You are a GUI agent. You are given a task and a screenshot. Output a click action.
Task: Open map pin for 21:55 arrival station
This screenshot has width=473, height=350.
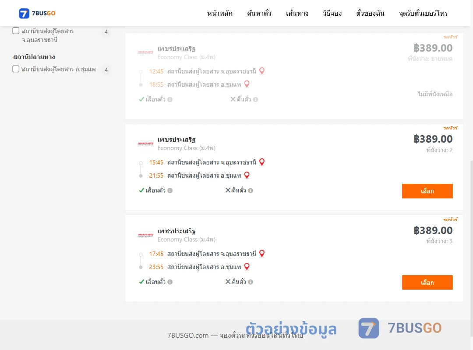pos(247,175)
